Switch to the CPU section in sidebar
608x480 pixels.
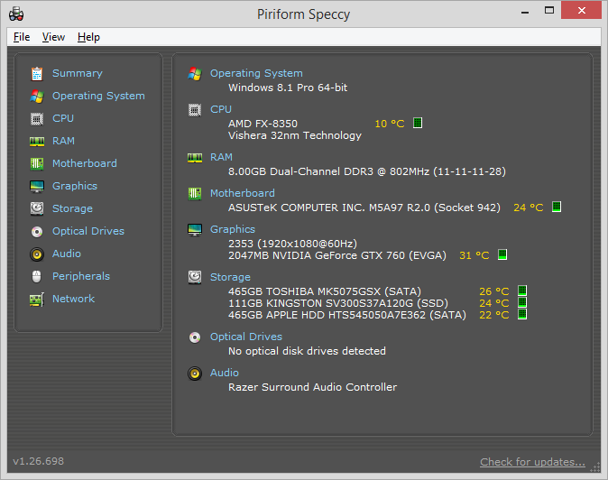63,118
